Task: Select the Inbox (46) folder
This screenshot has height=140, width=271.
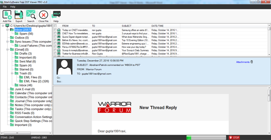Action: 26,85
